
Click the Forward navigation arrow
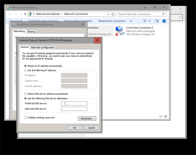click(x=16, y=14)
